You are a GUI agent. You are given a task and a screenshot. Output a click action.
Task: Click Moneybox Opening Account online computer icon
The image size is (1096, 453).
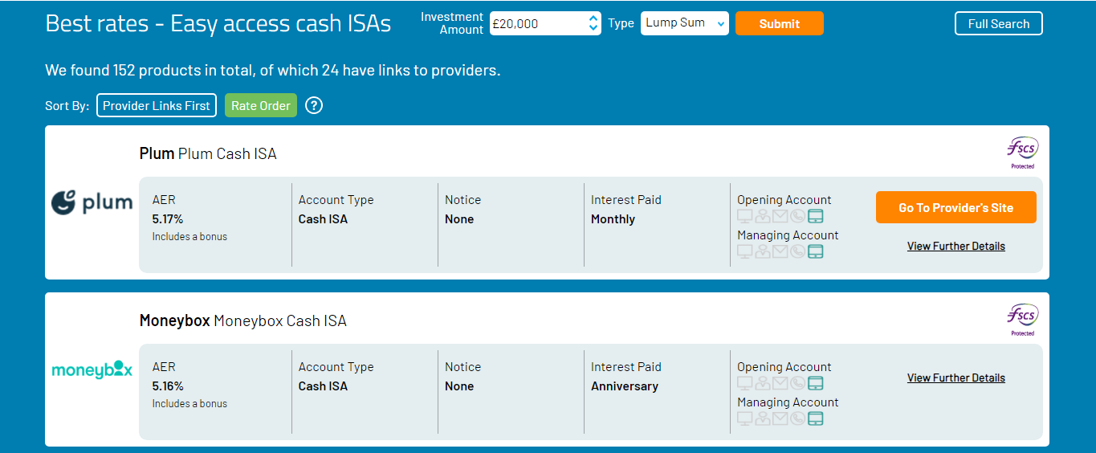coord(745,383)
